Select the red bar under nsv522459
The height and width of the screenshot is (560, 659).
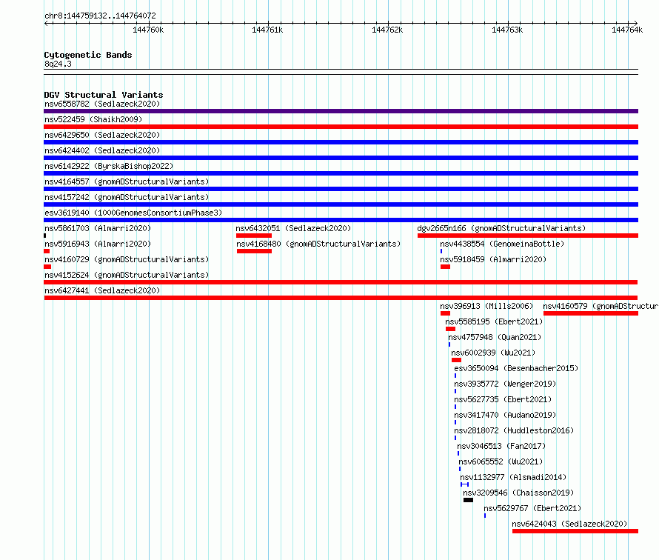(x=341, y=127)
